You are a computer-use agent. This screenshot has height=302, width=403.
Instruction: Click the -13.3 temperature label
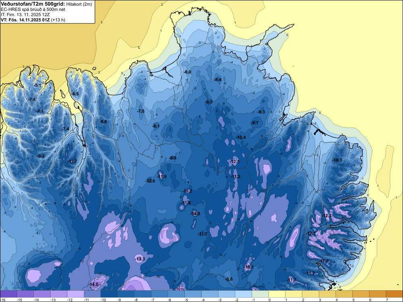pyautogui.click(x=140, y=259)
